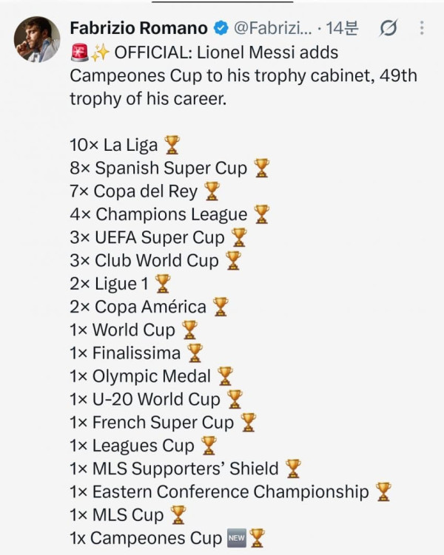
Task: Click the trophy emoji after Champions League
Action: [x=262, y=214]
